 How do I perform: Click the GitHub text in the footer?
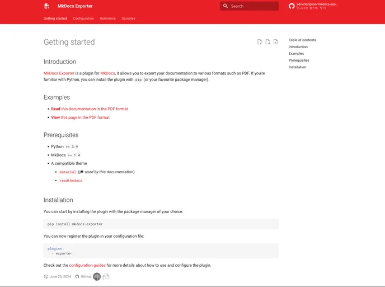[86, 277]
